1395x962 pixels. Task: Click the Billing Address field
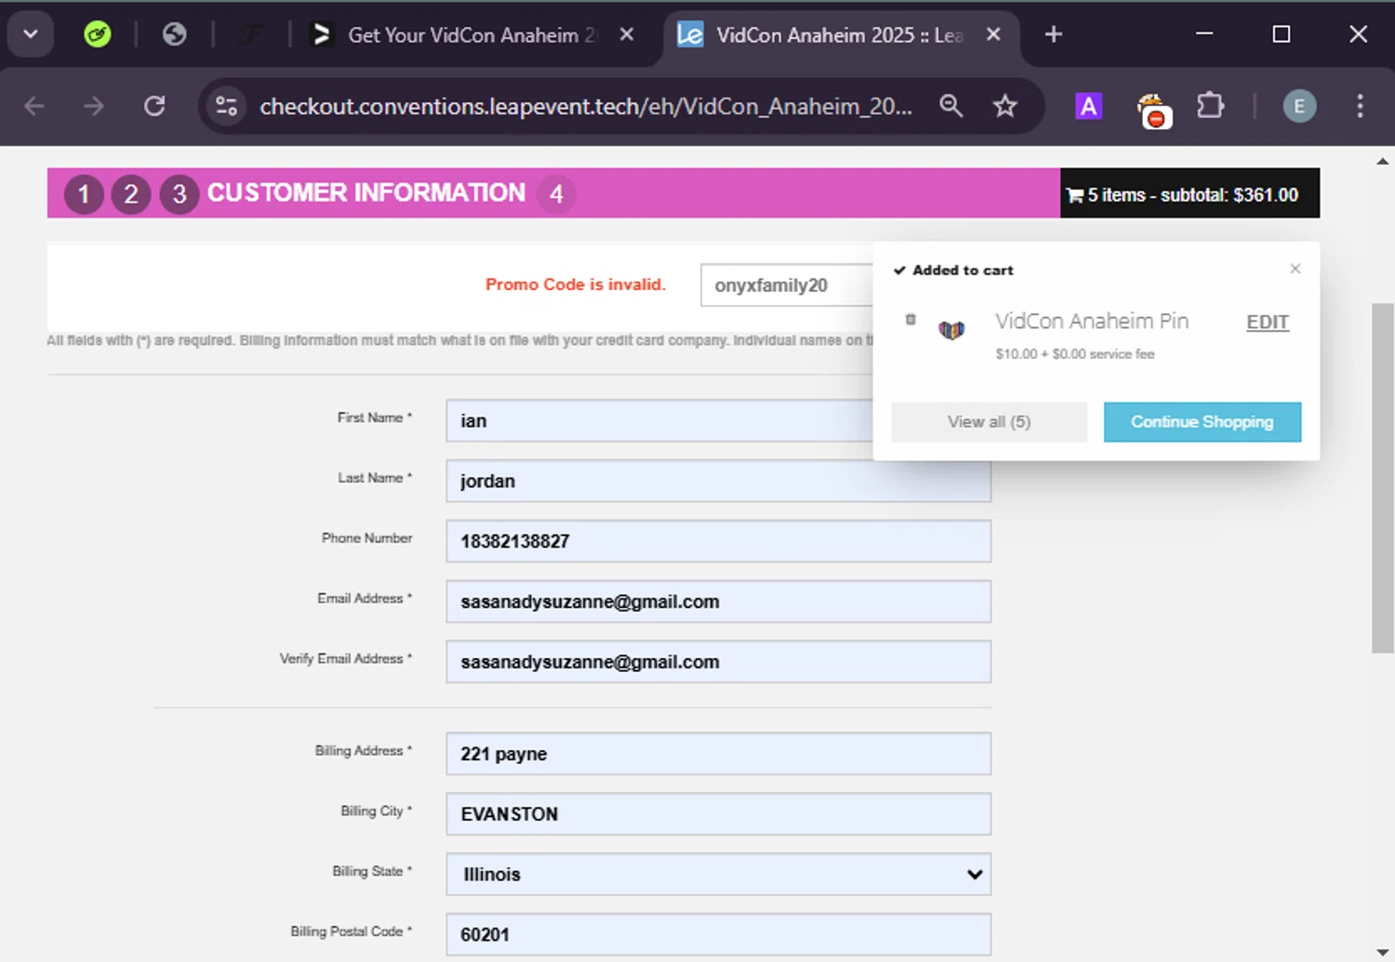coord(718,754)
